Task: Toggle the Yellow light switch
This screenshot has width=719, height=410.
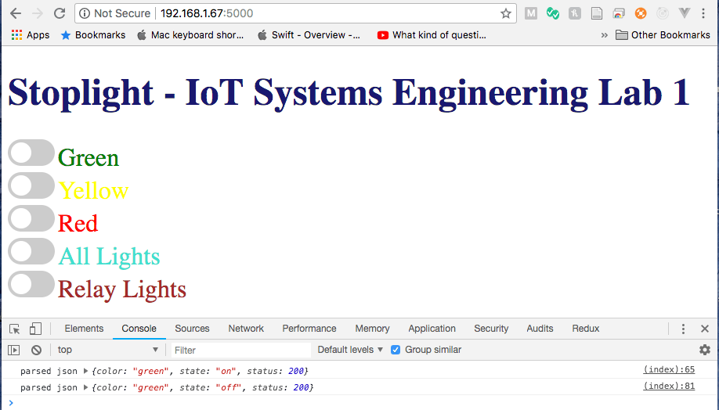Action: pos(31,185)
